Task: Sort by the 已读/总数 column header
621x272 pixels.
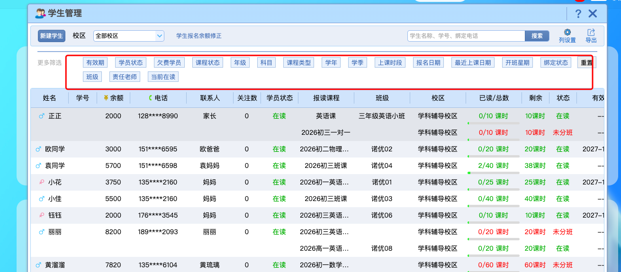Action: 494,98
